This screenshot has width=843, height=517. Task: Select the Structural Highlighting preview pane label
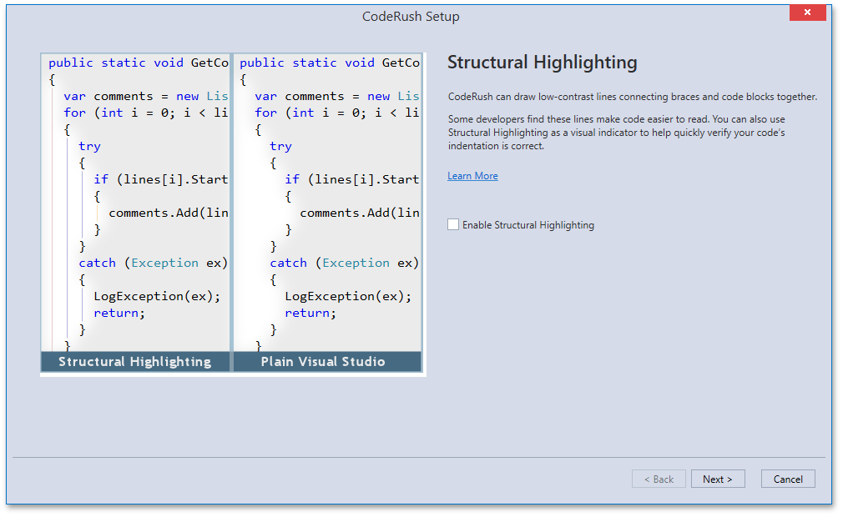(x=134, y=361)
